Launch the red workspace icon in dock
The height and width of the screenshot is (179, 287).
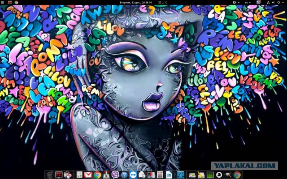[59, 175]
